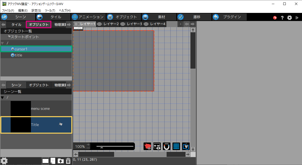Screen dimensions: 302x165
Task: Delete using the trash can icon
Action: [68, 161]
